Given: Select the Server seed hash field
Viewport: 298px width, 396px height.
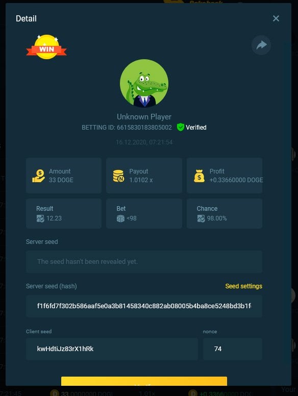Looking at the screenshot, I should coord(144,306).
